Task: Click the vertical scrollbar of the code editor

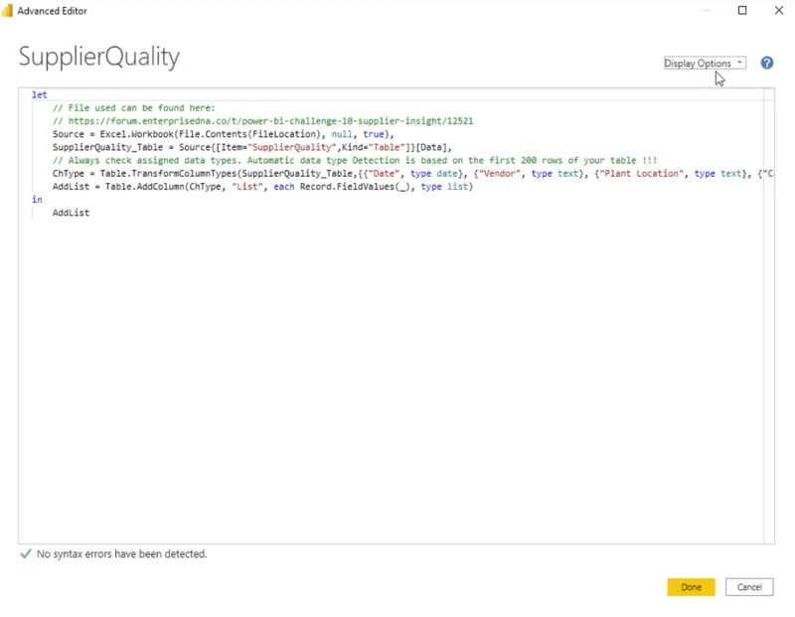Action: [769, 315]
